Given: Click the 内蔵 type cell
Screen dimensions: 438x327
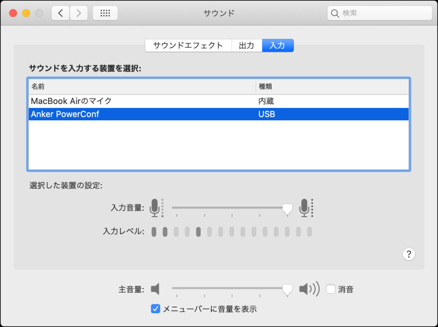Looking at the screenshot, I should click(266, 101).
